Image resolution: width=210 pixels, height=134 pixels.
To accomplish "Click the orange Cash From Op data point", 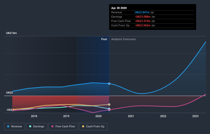I will 109,104.
